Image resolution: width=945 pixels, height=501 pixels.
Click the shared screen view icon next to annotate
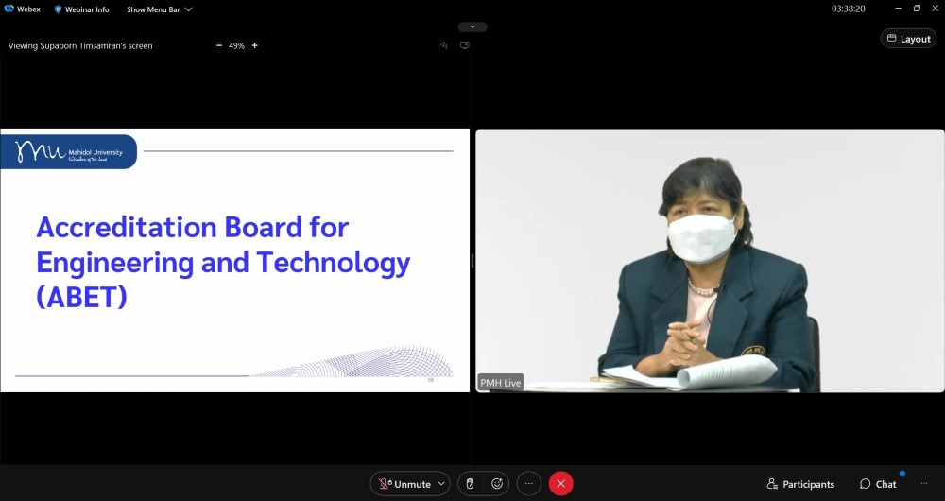[x=465, y=45]
